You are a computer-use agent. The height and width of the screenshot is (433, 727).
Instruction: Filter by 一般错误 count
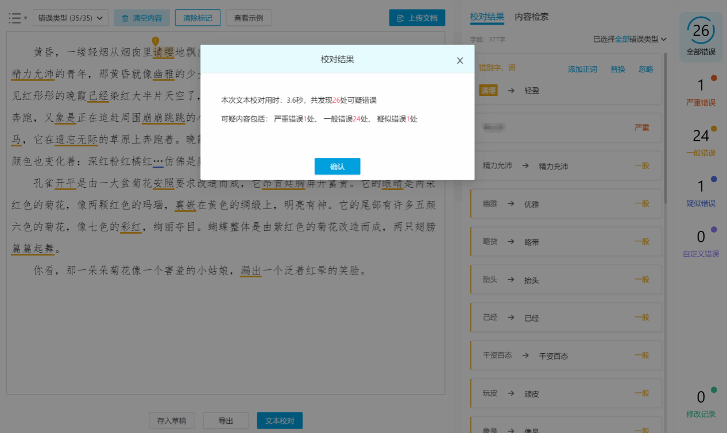701,141
